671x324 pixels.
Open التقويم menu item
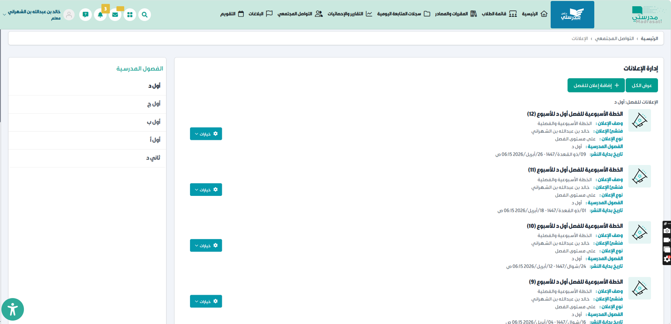pos(232,14)
